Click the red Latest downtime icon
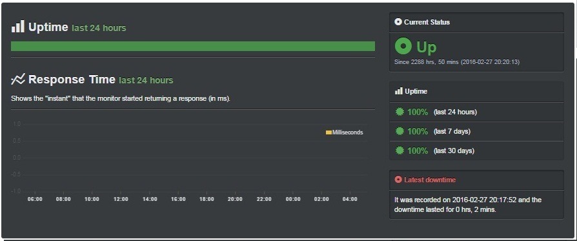 click(398, 180)
